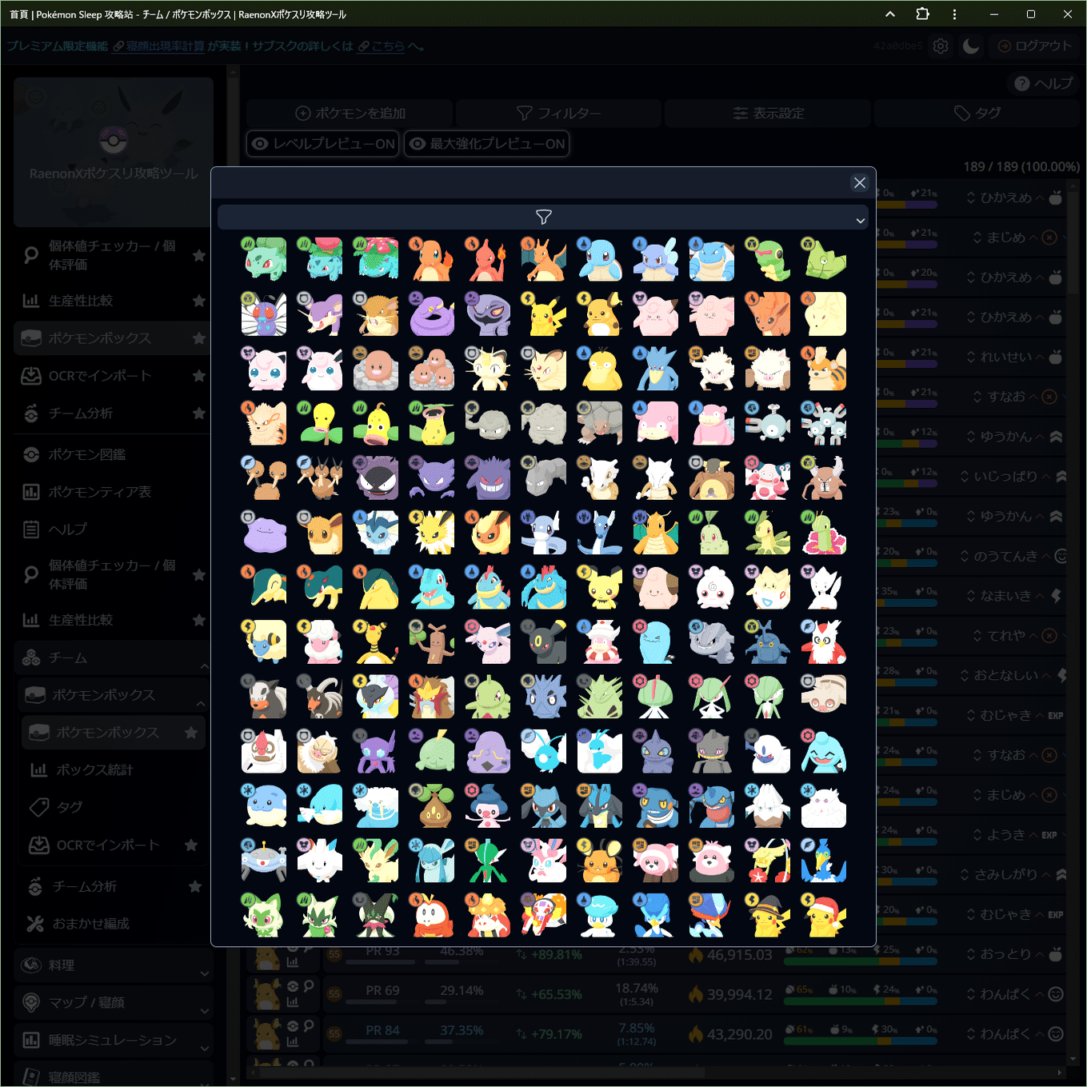Open the フィルター tab
The image size is (1087, 1087).
pos(558,114)
